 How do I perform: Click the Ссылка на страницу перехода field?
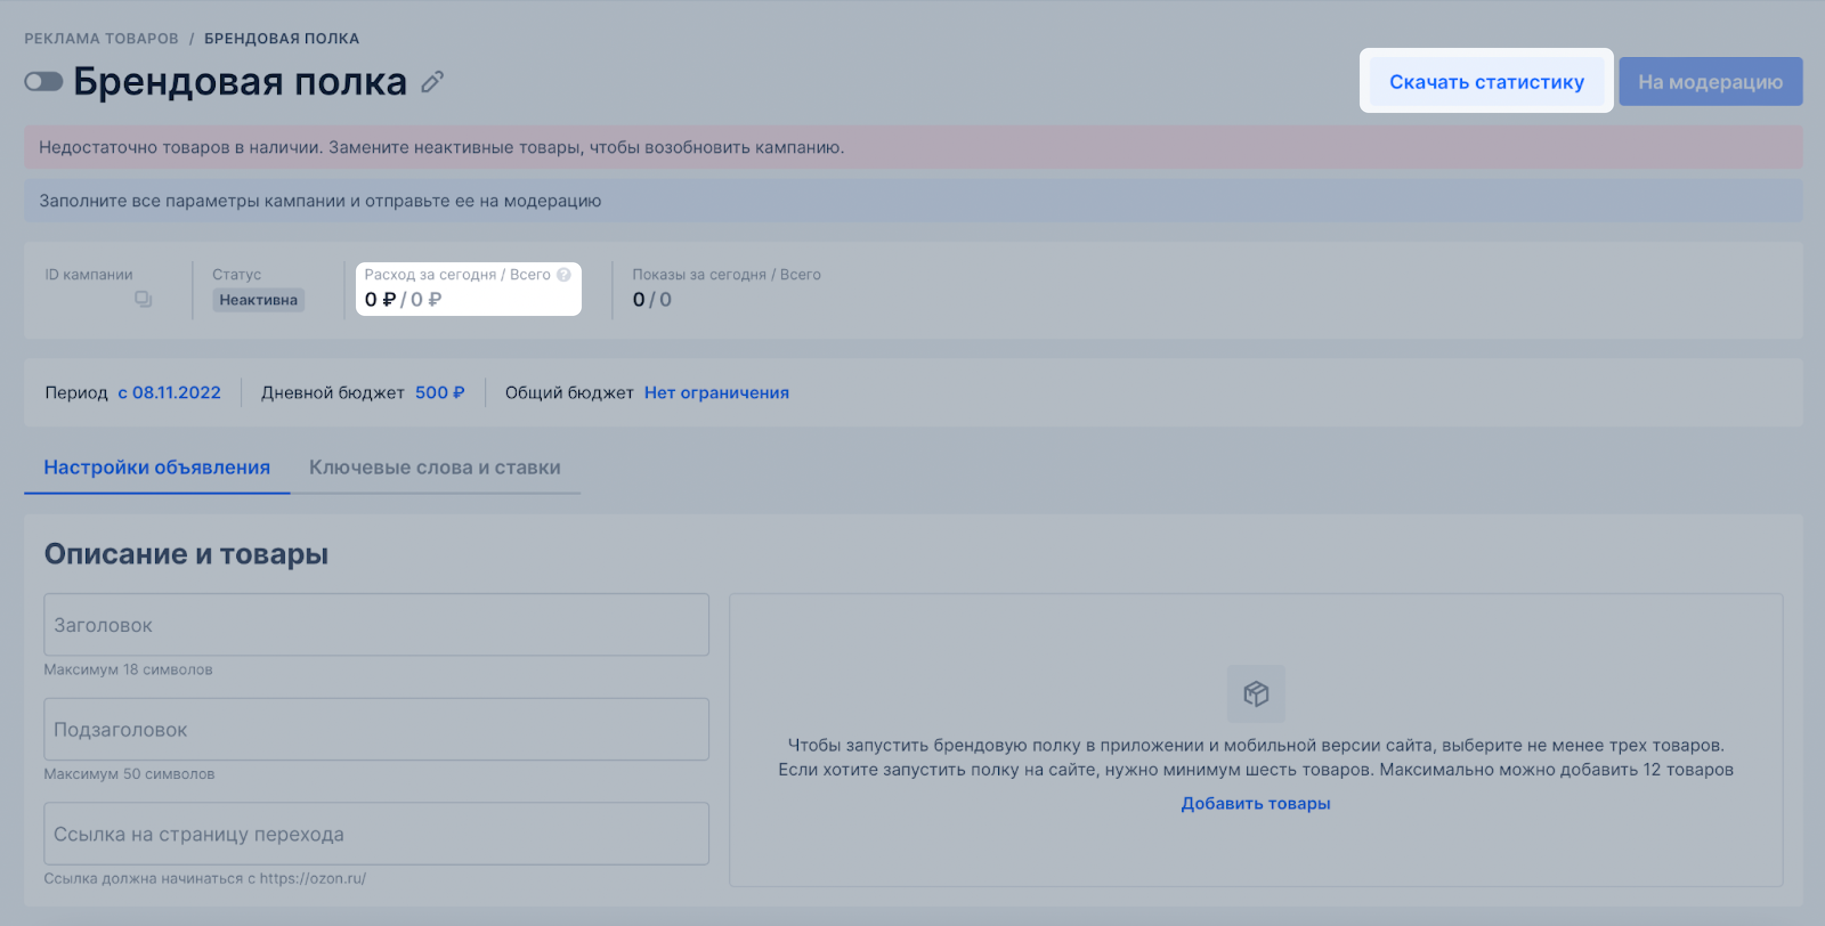376,834
